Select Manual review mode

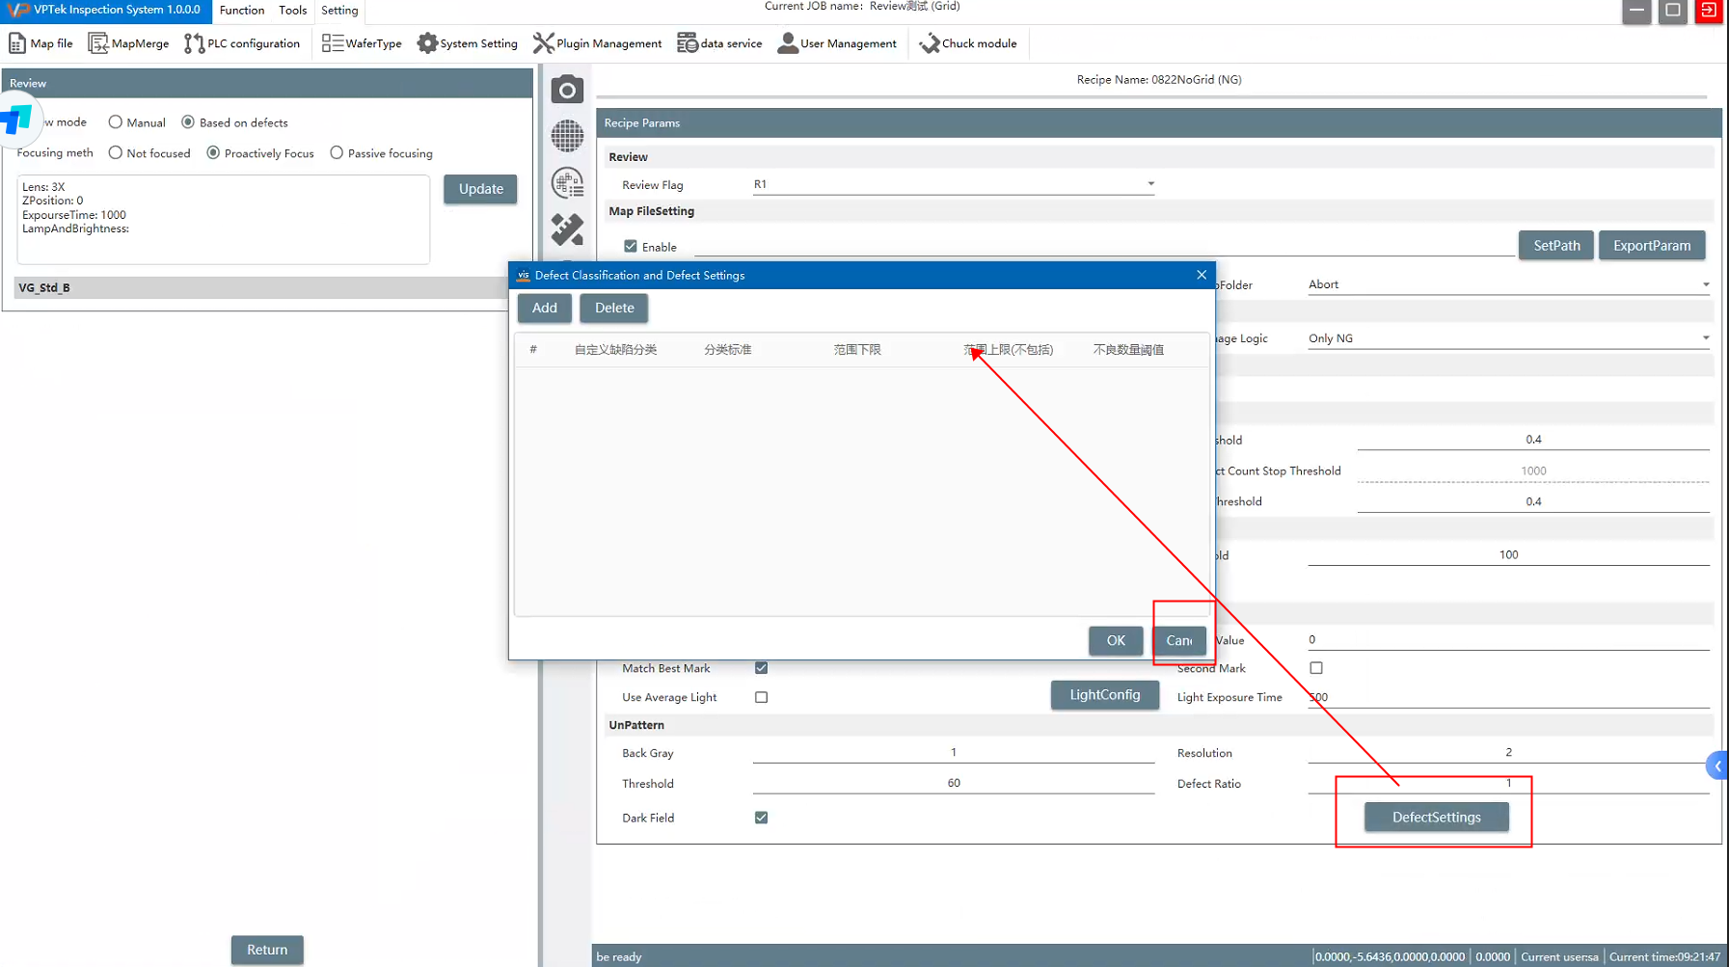116,122
